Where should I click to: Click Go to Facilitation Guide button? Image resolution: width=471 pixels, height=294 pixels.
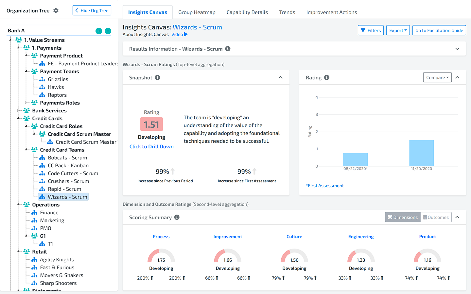[439, 30]
